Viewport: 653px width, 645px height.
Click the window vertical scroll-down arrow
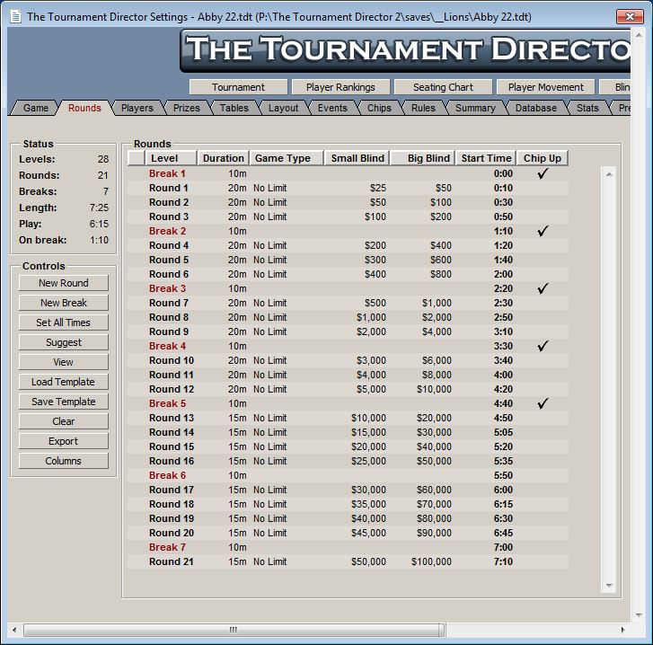(x=639, y=615)
